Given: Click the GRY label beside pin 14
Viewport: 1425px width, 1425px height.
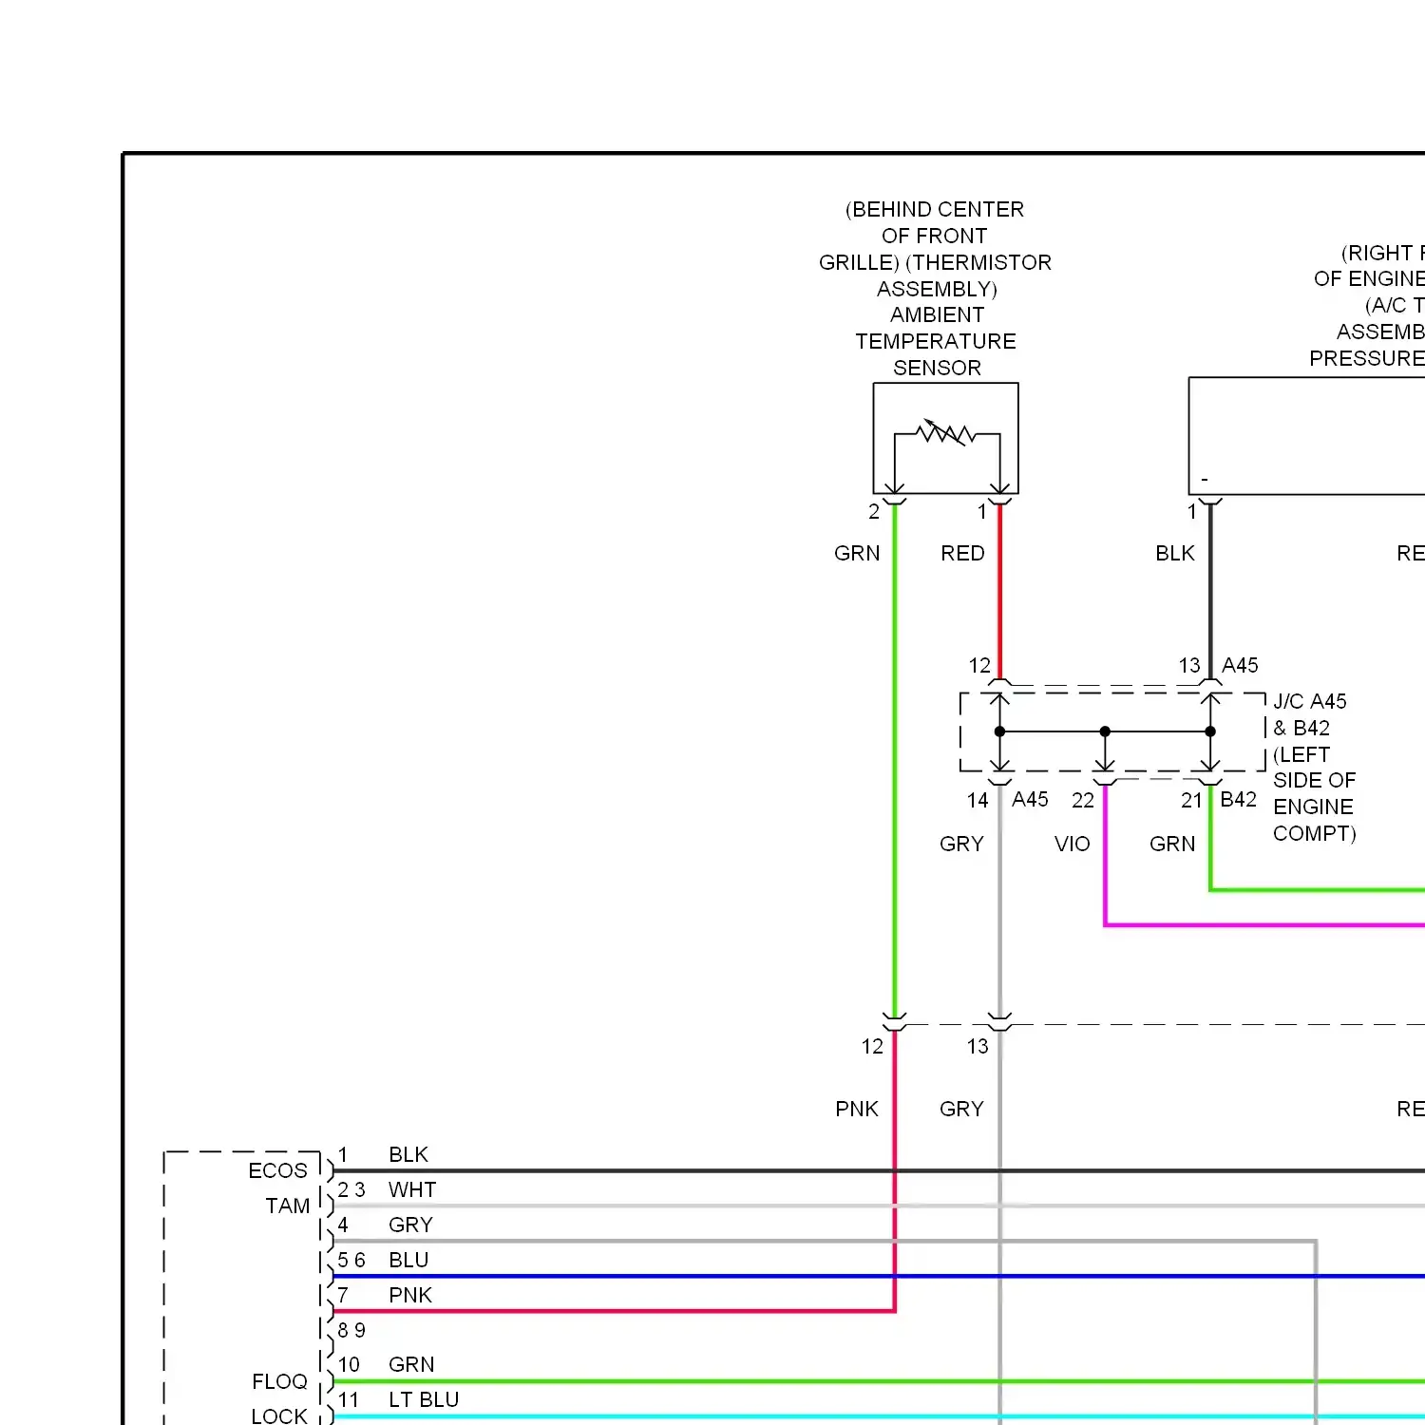Looking at the screenshot, I should [961, 844].
